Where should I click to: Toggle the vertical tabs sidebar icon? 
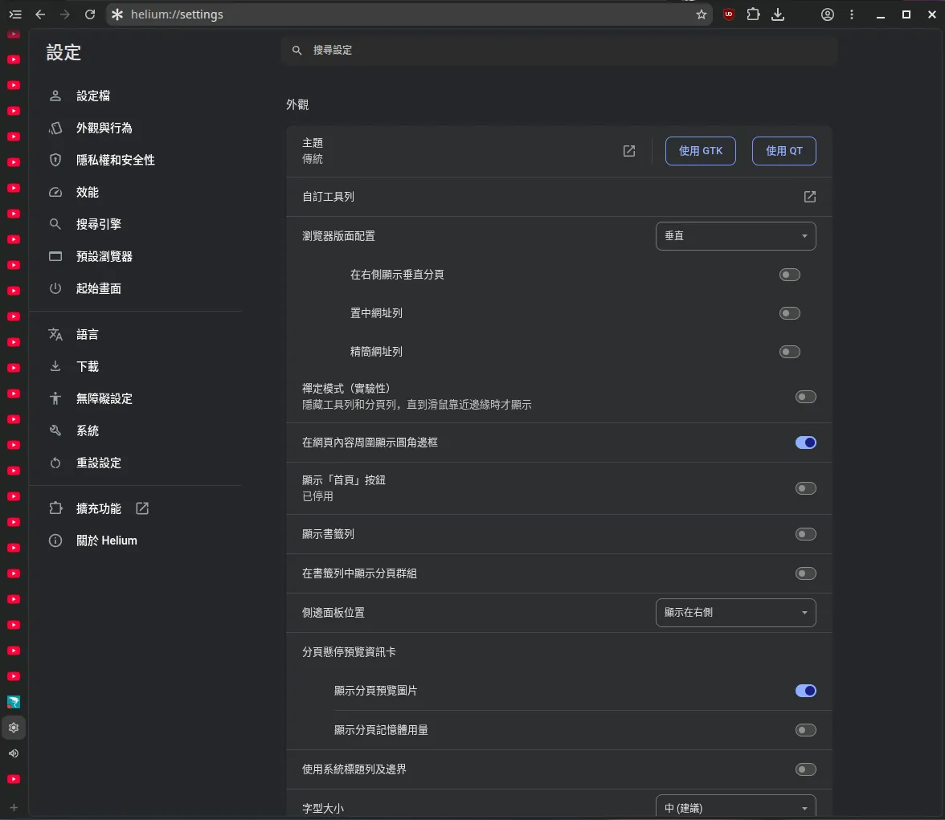[x=15, y=14]
